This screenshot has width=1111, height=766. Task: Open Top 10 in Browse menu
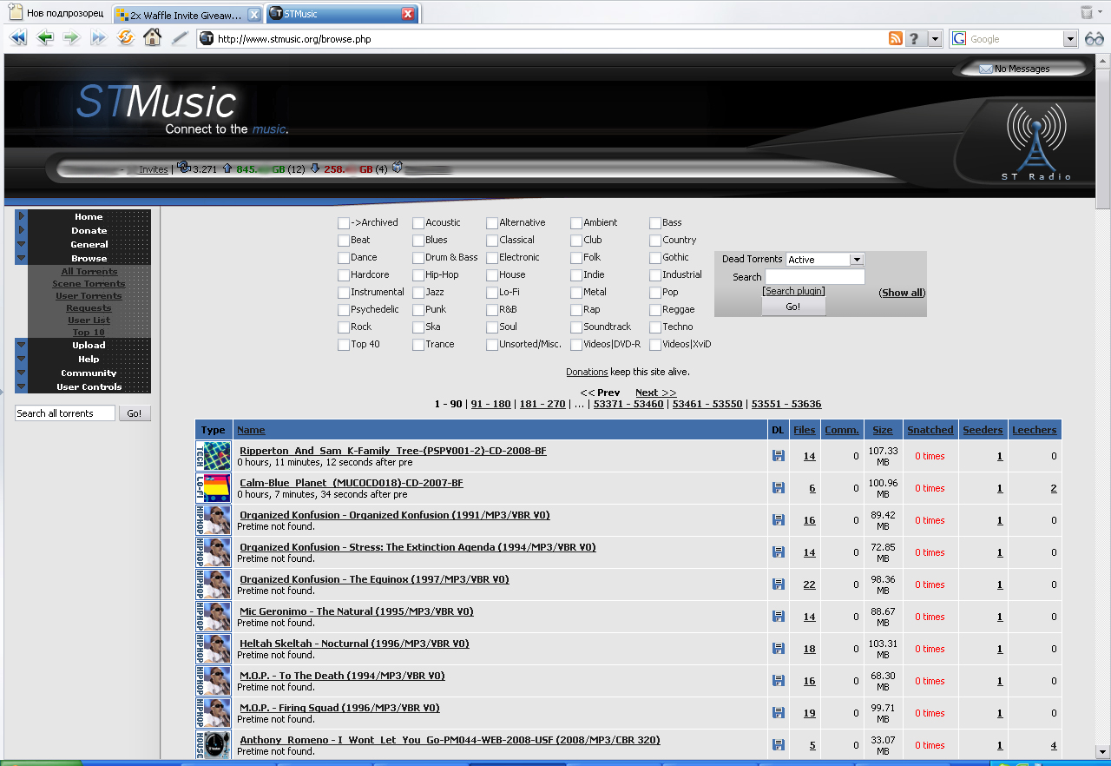89,333
